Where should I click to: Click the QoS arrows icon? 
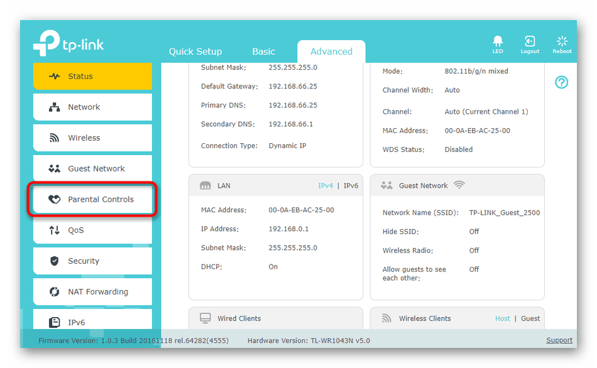click(55, 230)
